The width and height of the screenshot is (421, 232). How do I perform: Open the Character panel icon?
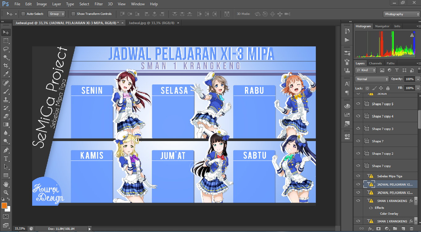[347, 84]
